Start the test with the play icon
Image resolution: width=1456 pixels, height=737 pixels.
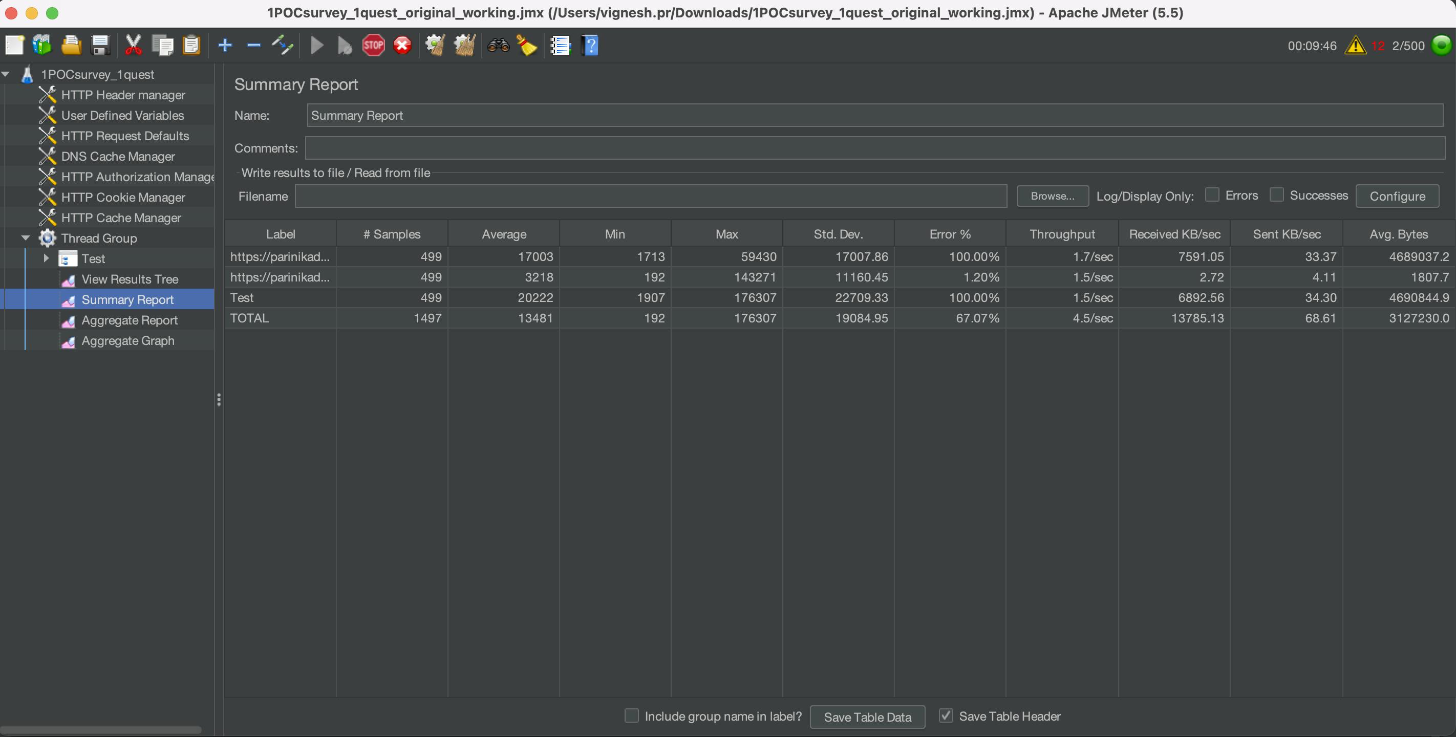[x=317, y=45]
